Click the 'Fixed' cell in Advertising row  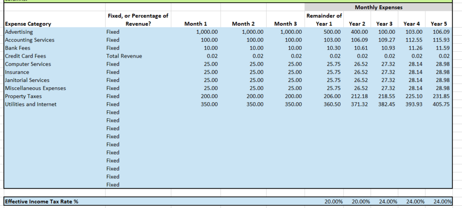[x=113, y=32]
